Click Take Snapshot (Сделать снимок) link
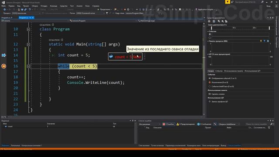 point(218,94)
